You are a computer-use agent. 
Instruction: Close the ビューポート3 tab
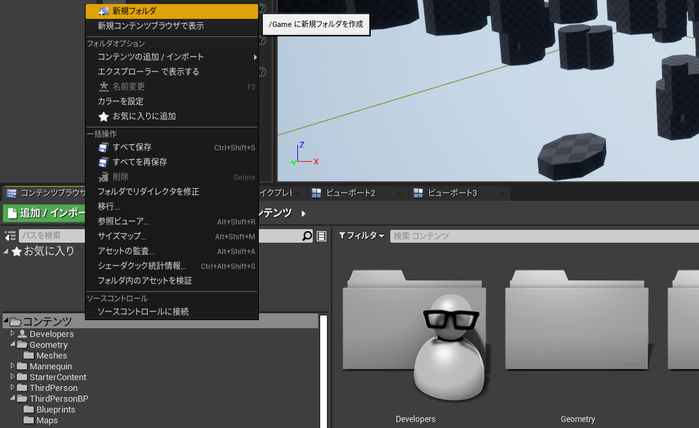click(502, 193)
